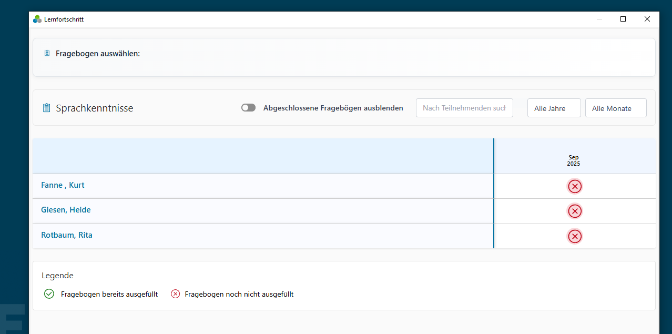
Task: Click the red X status for Giesen, Heide
Action: (x=575, y=211)
